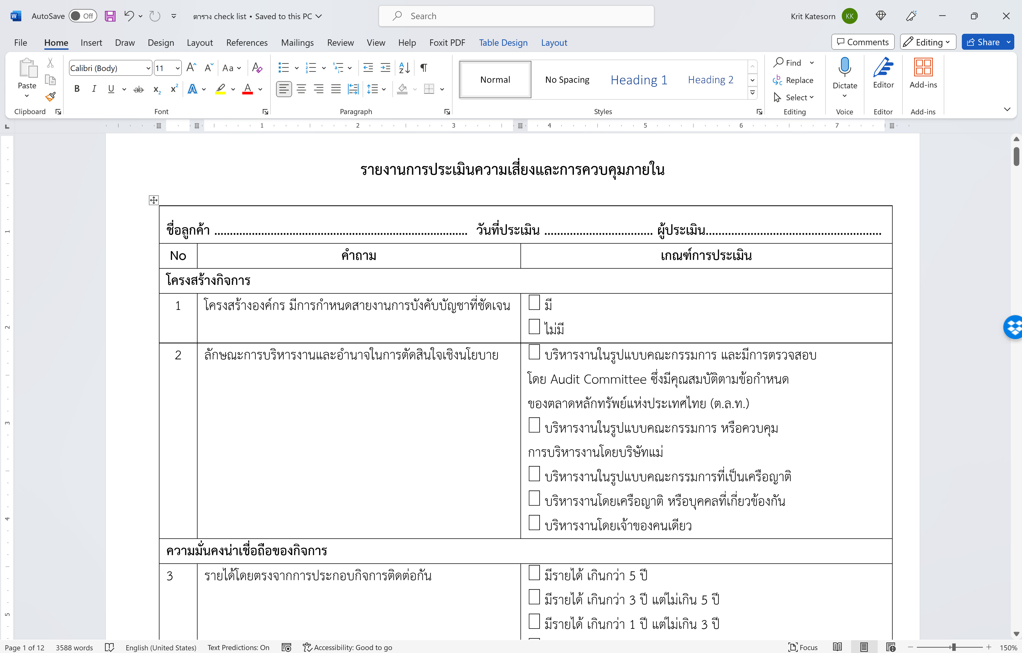Clear all formatting icon

(257, 67)
